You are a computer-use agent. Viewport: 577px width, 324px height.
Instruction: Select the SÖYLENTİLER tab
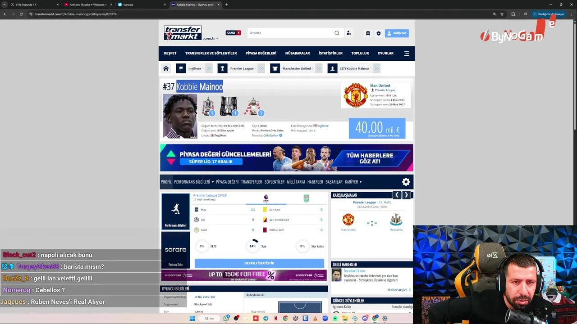tap(275, 182)
